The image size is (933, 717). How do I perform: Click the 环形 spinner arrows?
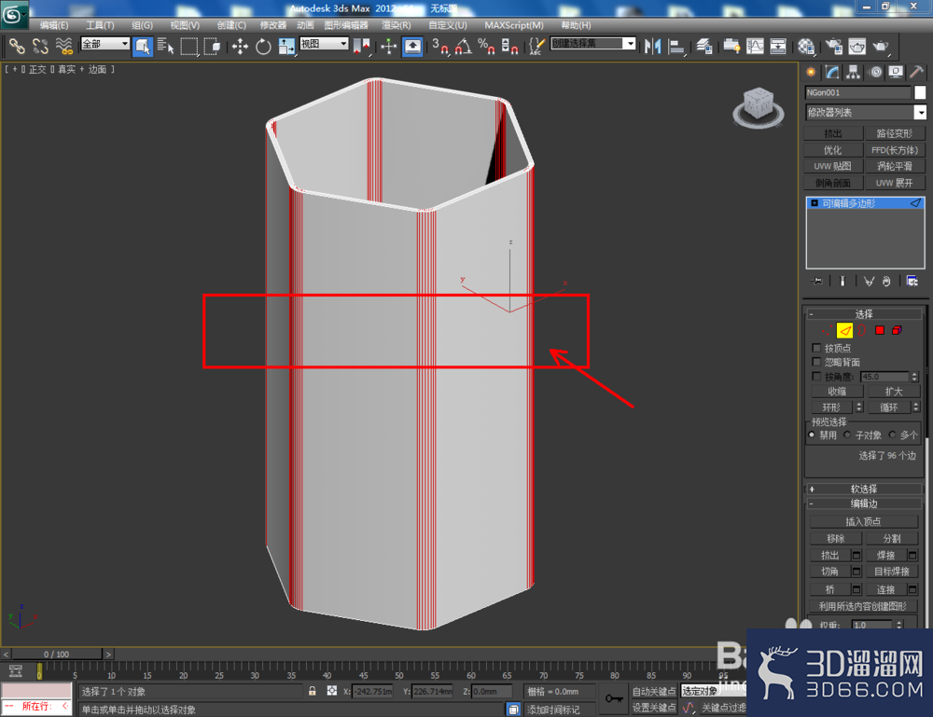pos(858,407)
